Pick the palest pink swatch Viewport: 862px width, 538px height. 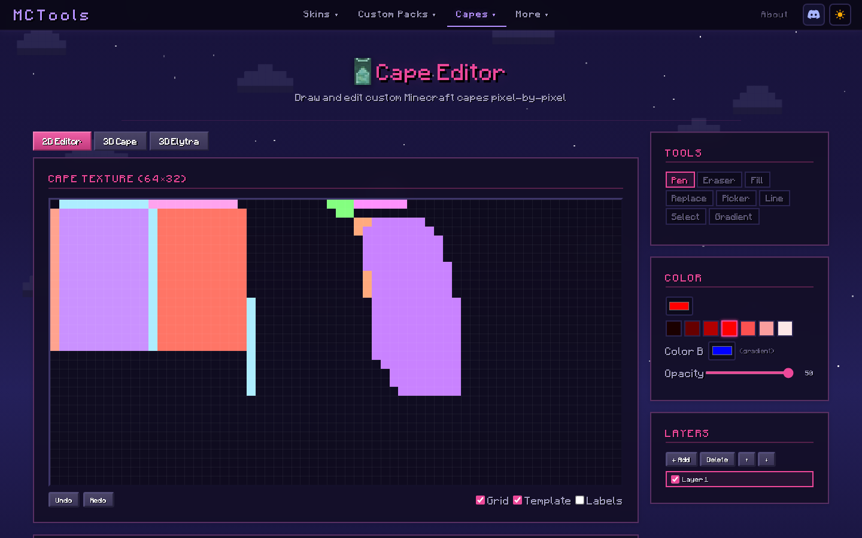pyautogui.click(x=785, y=328)
